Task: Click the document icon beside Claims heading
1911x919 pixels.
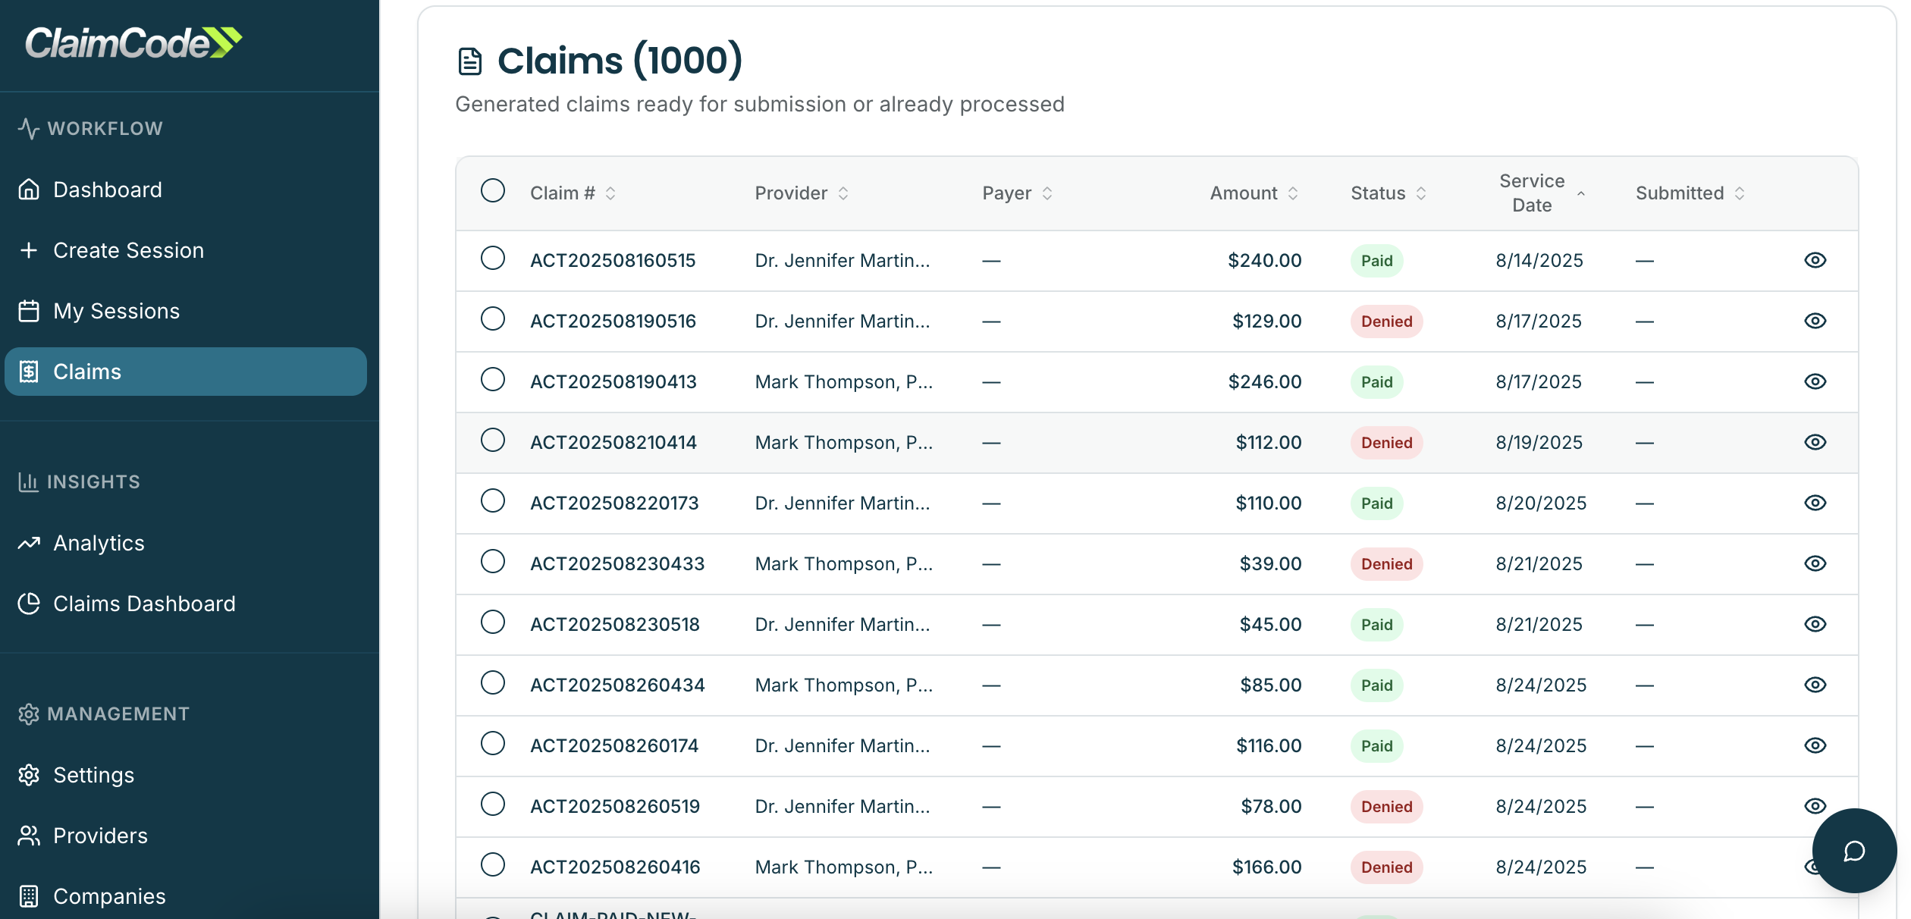Action: coord(469,61)
